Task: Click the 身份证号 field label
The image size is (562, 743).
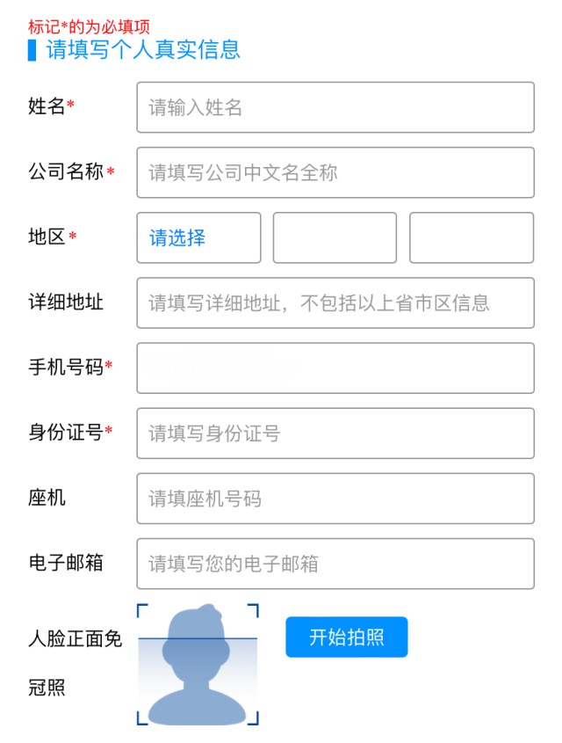Action: pyautogui.click(x=66, y=433)
